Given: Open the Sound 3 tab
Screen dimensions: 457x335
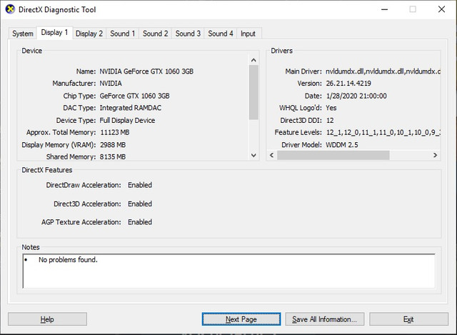Looking at the screenshot, I should coord(188,34).
